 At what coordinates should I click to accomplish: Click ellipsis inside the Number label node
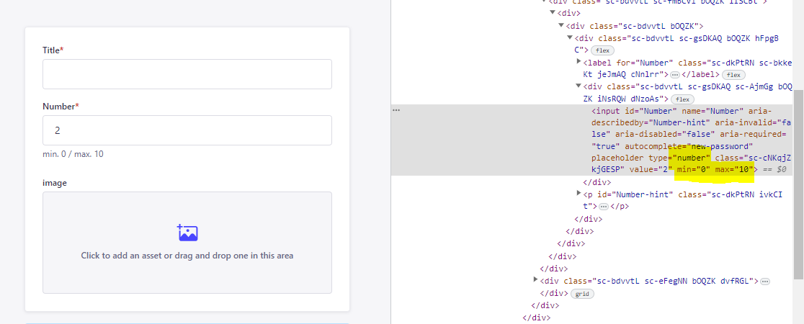click(674, 74)
